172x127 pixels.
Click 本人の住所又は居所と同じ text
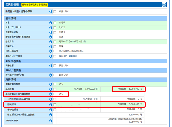(x=71, y=51)
